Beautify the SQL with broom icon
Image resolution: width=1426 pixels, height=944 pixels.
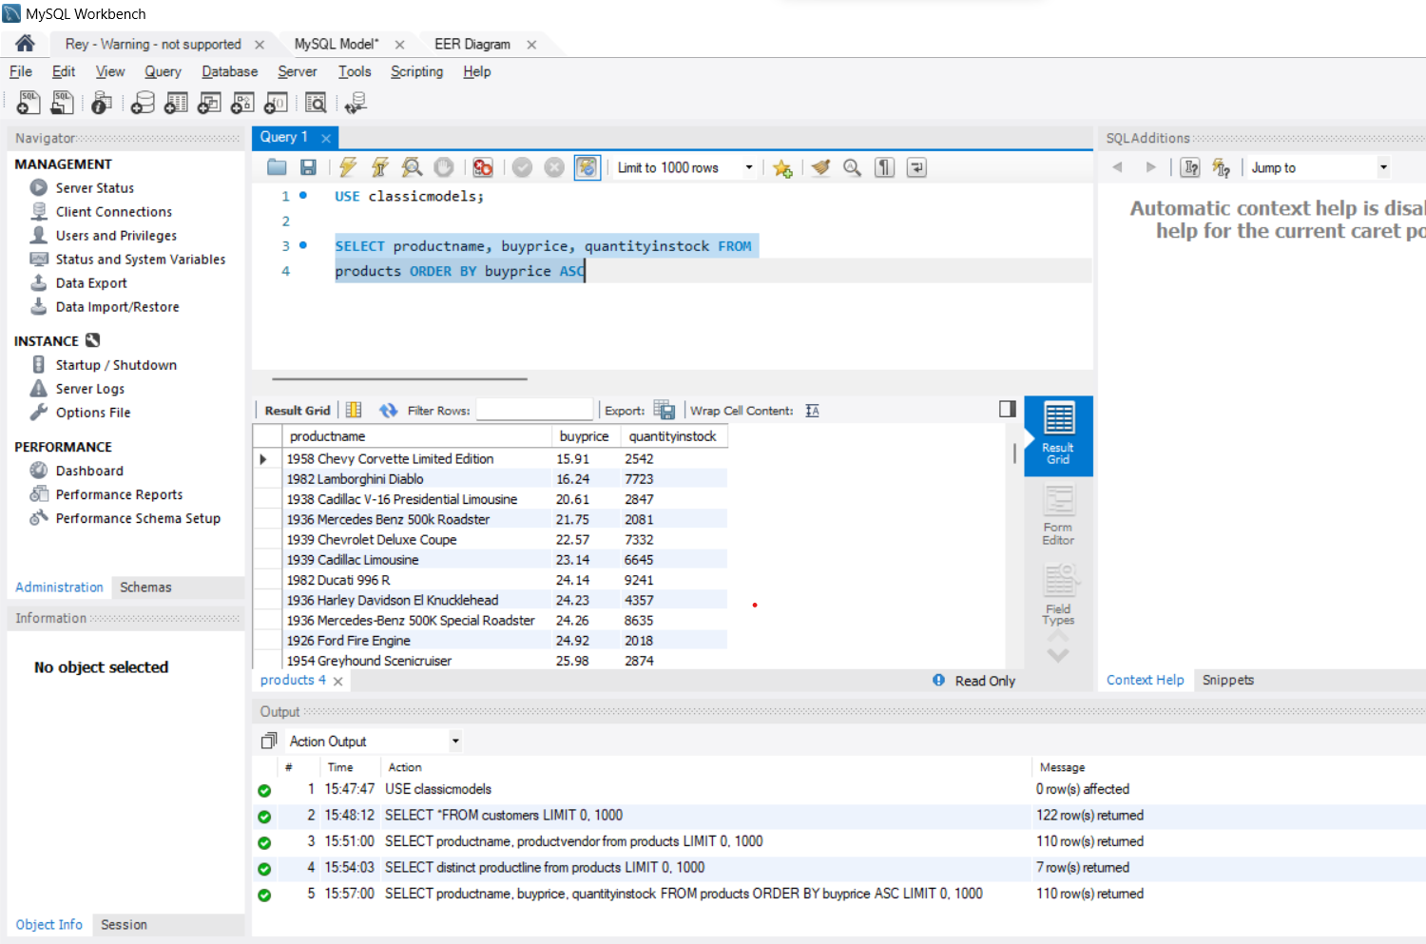pyautogui.click(x=820, y=167)
